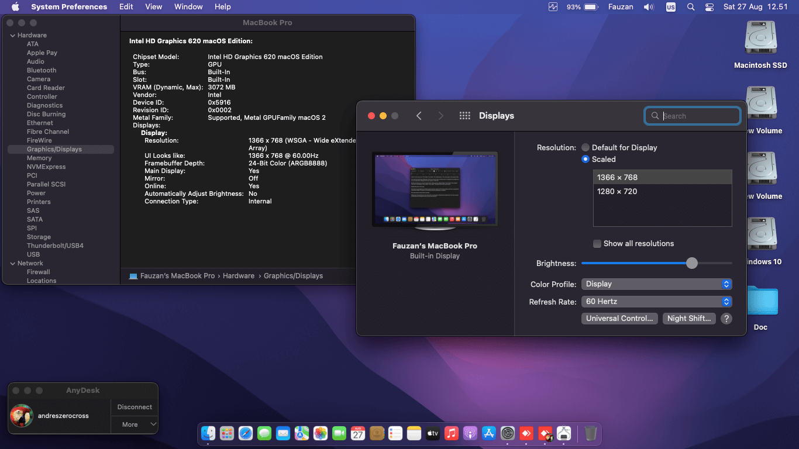
Task: Open the Color Profile dropdown
Action: coord(656,284)
